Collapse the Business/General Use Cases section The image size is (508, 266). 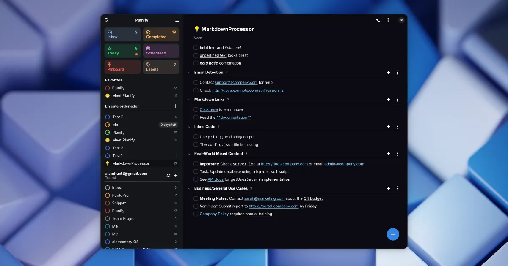189,189
